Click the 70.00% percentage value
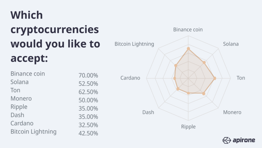The image size is (262, 148). point(88,76)
